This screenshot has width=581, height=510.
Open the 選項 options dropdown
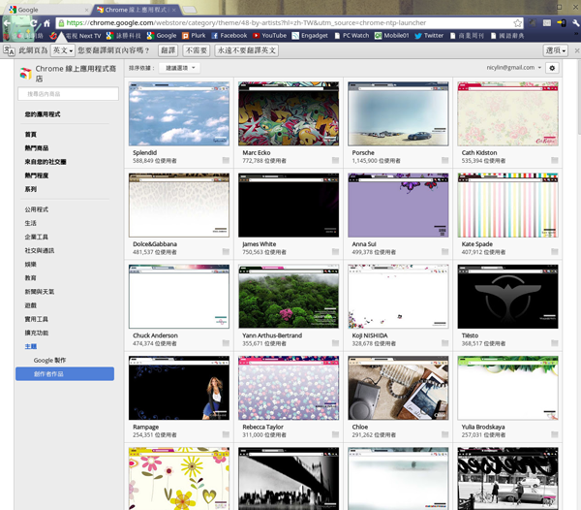(556, 50)
